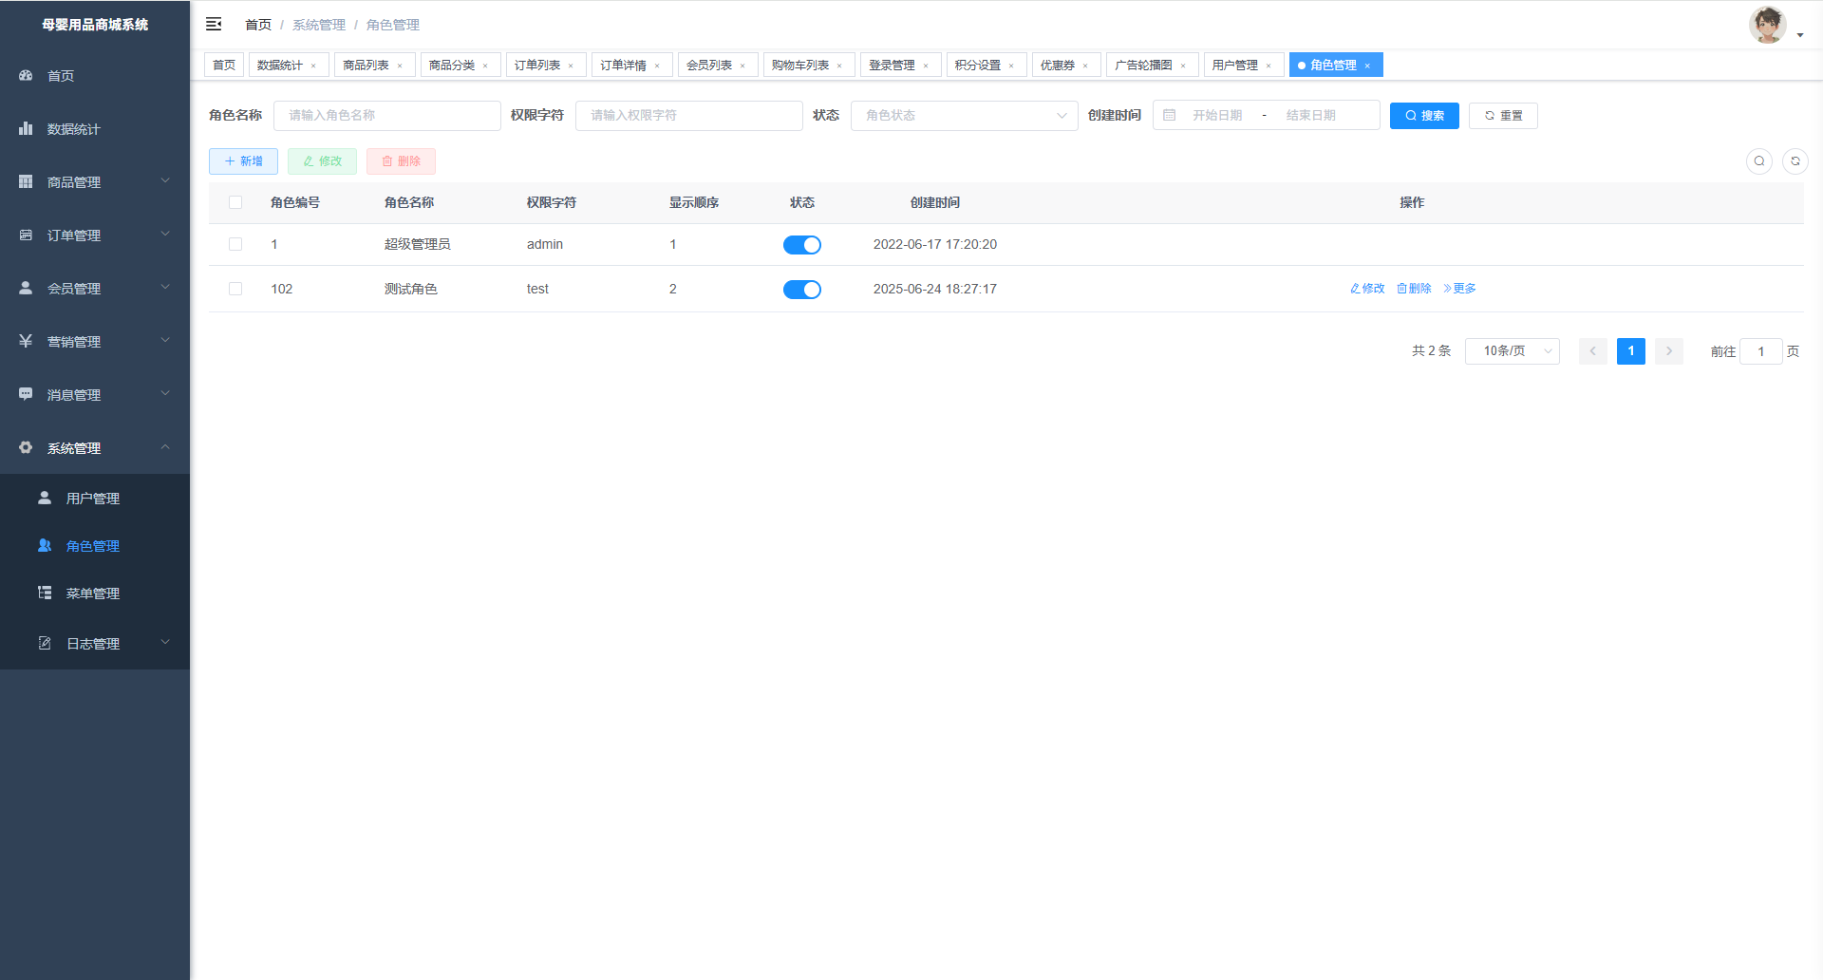Check the select-all checkbox in table header
The height and width of the screenshot is (980, 1823).
(235, 202)
